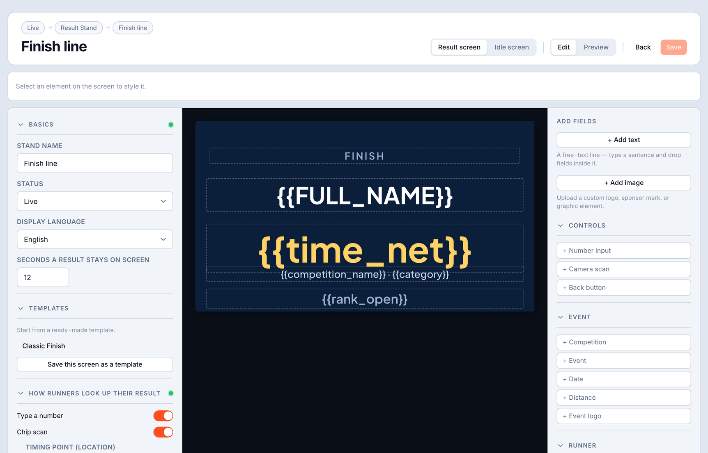This screenshot has height=453, width=708.
Task: Choose the Classic Finish template
Action: 44,346
